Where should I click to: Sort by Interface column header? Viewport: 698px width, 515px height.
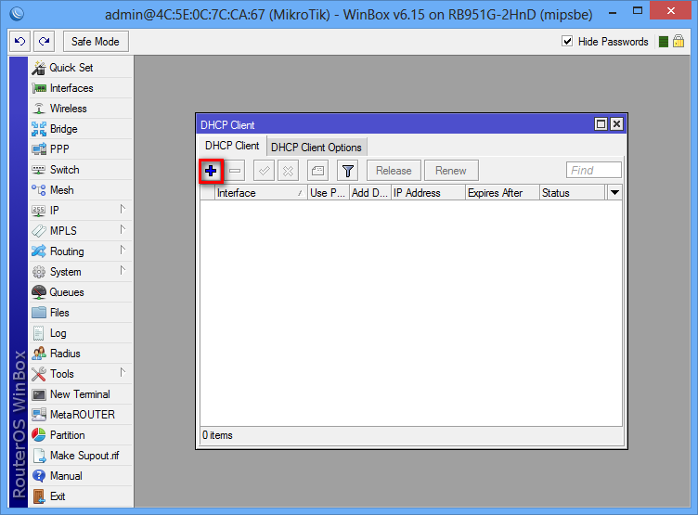point(261,193)
